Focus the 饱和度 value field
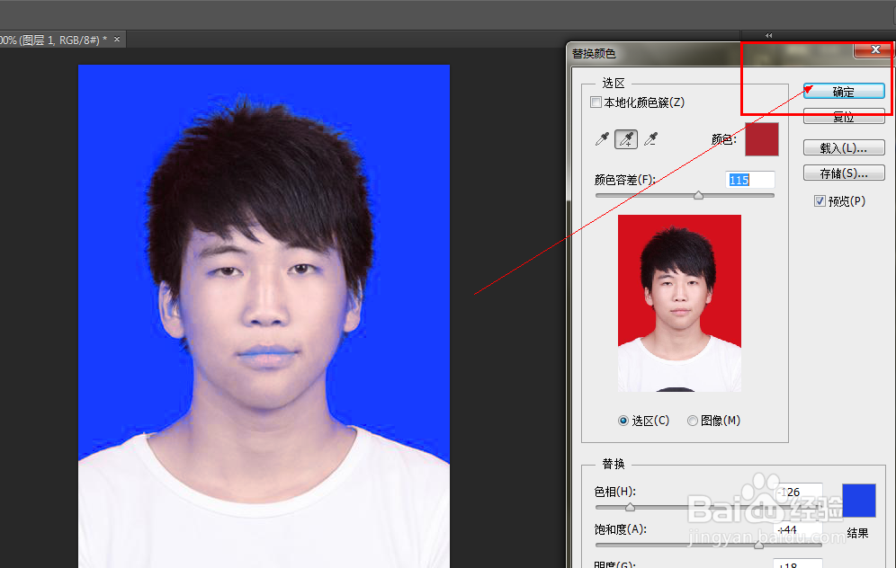Image resolution: width=896 pixels, height=568 pixels. (x=798, y=529)
